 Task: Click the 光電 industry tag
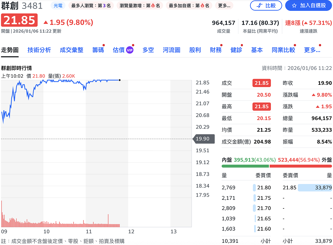click(x=58, y=6)
